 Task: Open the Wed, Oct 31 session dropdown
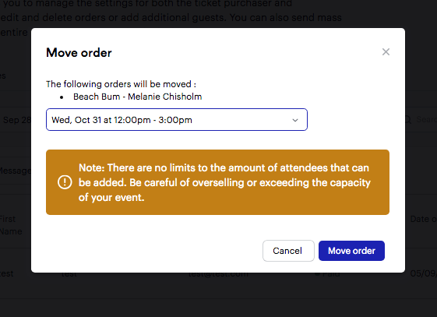tap(177, 120)
